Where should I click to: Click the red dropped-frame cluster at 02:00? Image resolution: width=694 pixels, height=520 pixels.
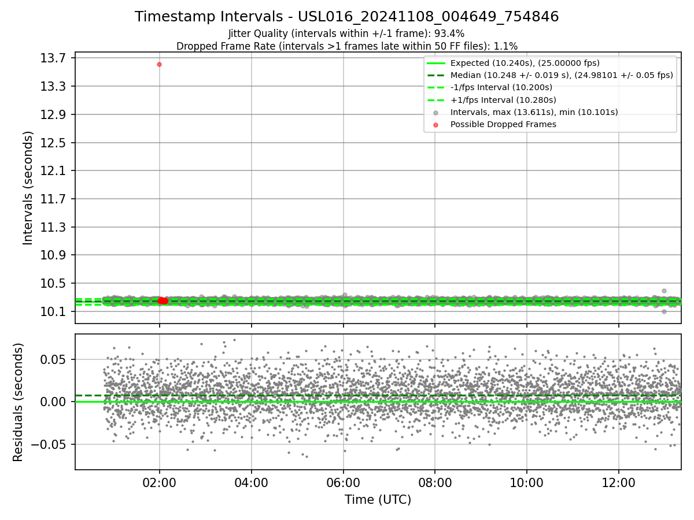pos(163,300)
